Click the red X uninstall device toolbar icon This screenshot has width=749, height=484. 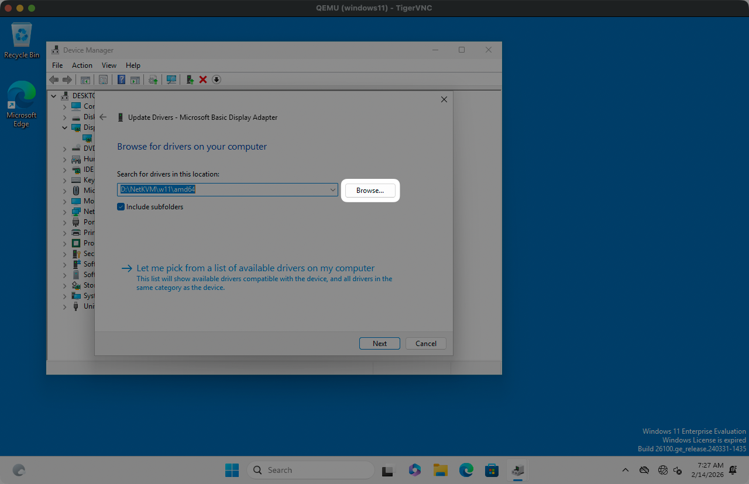pyautogui.click(x=203, y=79)
